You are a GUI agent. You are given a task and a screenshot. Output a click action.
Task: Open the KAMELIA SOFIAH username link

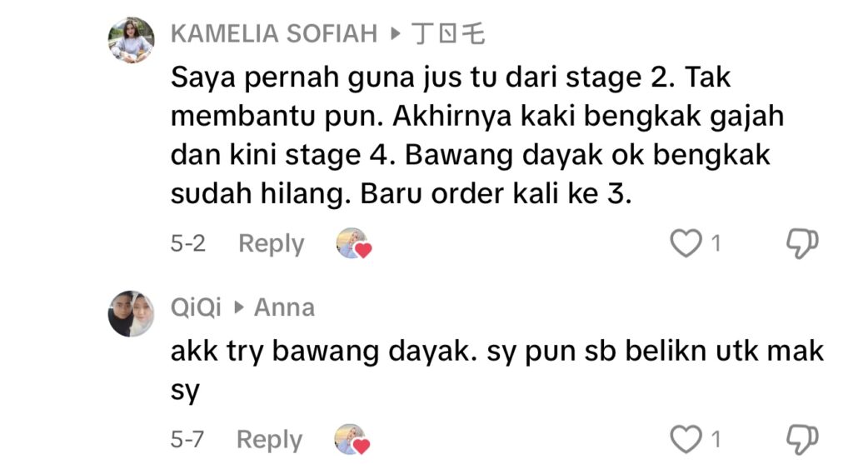[x=275, y=34]
